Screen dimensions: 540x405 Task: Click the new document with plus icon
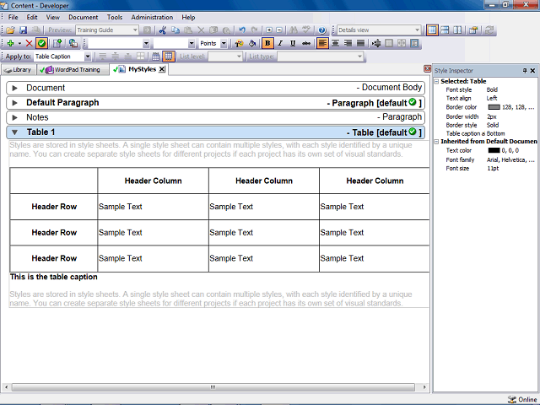(x=57, y=43)
